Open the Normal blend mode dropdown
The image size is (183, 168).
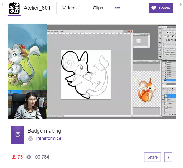[x=169, y=86]
